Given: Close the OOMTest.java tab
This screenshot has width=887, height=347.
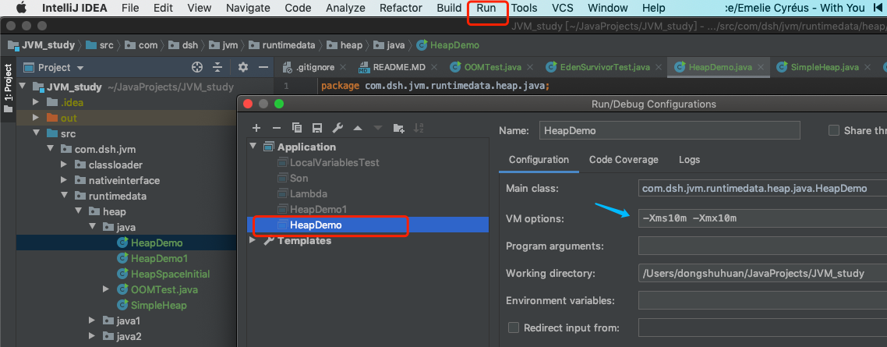Looking at the screenshot, I should (x=530, y=67).
